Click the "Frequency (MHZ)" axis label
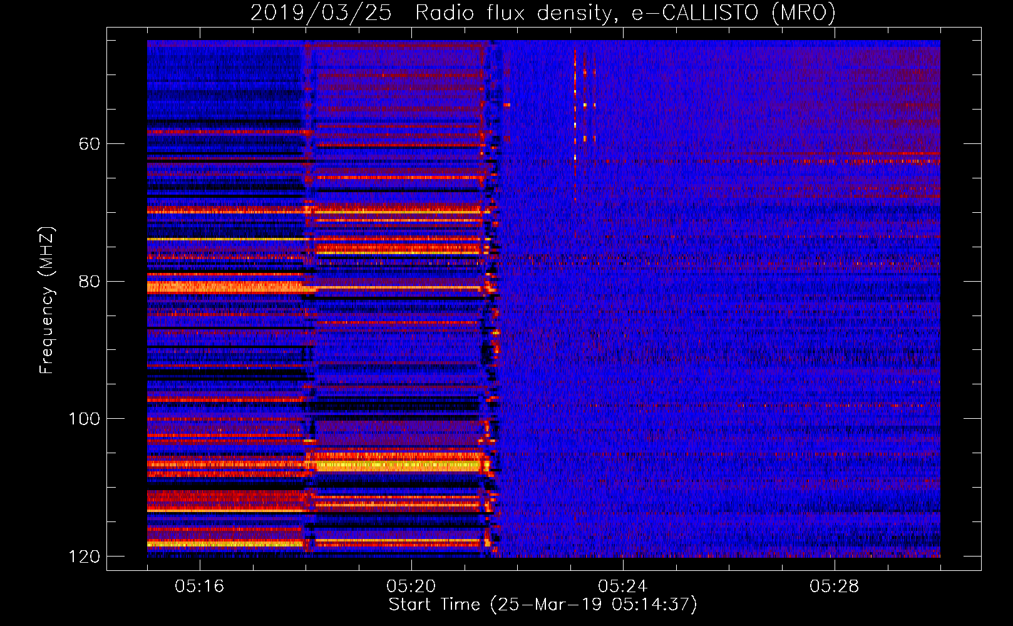The height and width of the screenshot is (626, 1013). tap(47, 300)
